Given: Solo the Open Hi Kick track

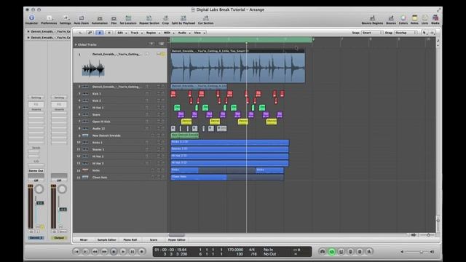Looking at the screenshot, I should (x=163, y=122).
